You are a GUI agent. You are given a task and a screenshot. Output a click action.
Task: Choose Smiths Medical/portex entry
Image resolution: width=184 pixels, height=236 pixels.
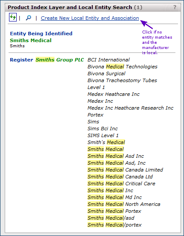click(115, 225)
